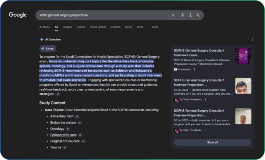The image size is (265, 160).
Task: Click the link chip beside Alimentary tract
Action: tap(77, 116)
